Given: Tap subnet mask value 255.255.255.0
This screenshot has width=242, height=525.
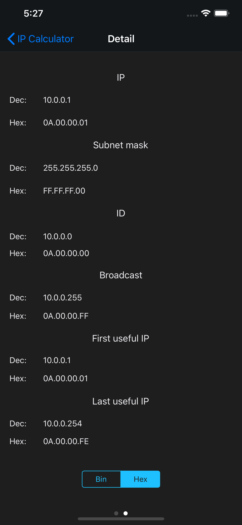Looking at the screenshot, I should click(x=70, y=168).
